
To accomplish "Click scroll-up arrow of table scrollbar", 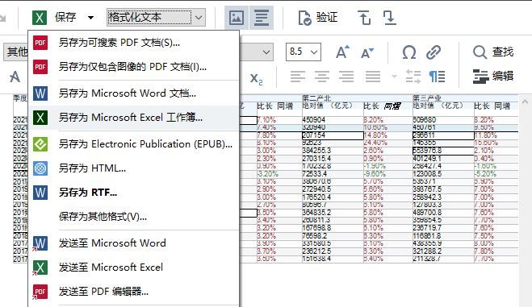I will [525, 102].
